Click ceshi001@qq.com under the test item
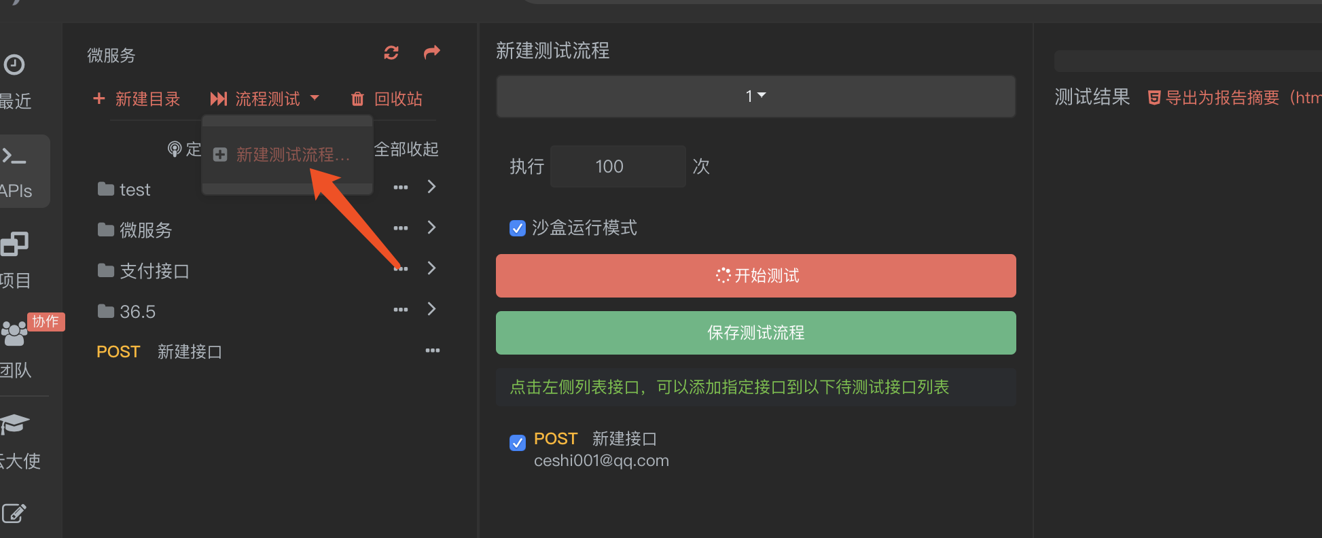Viewport: 1322px width, 538px height. 601,461
